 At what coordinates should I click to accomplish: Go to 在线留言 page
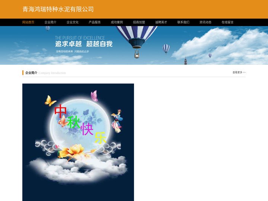click(x=227, y=22)
